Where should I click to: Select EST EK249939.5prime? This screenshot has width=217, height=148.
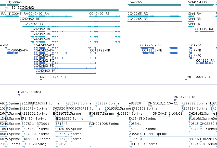pyautogui.click(x=73, y=121)
